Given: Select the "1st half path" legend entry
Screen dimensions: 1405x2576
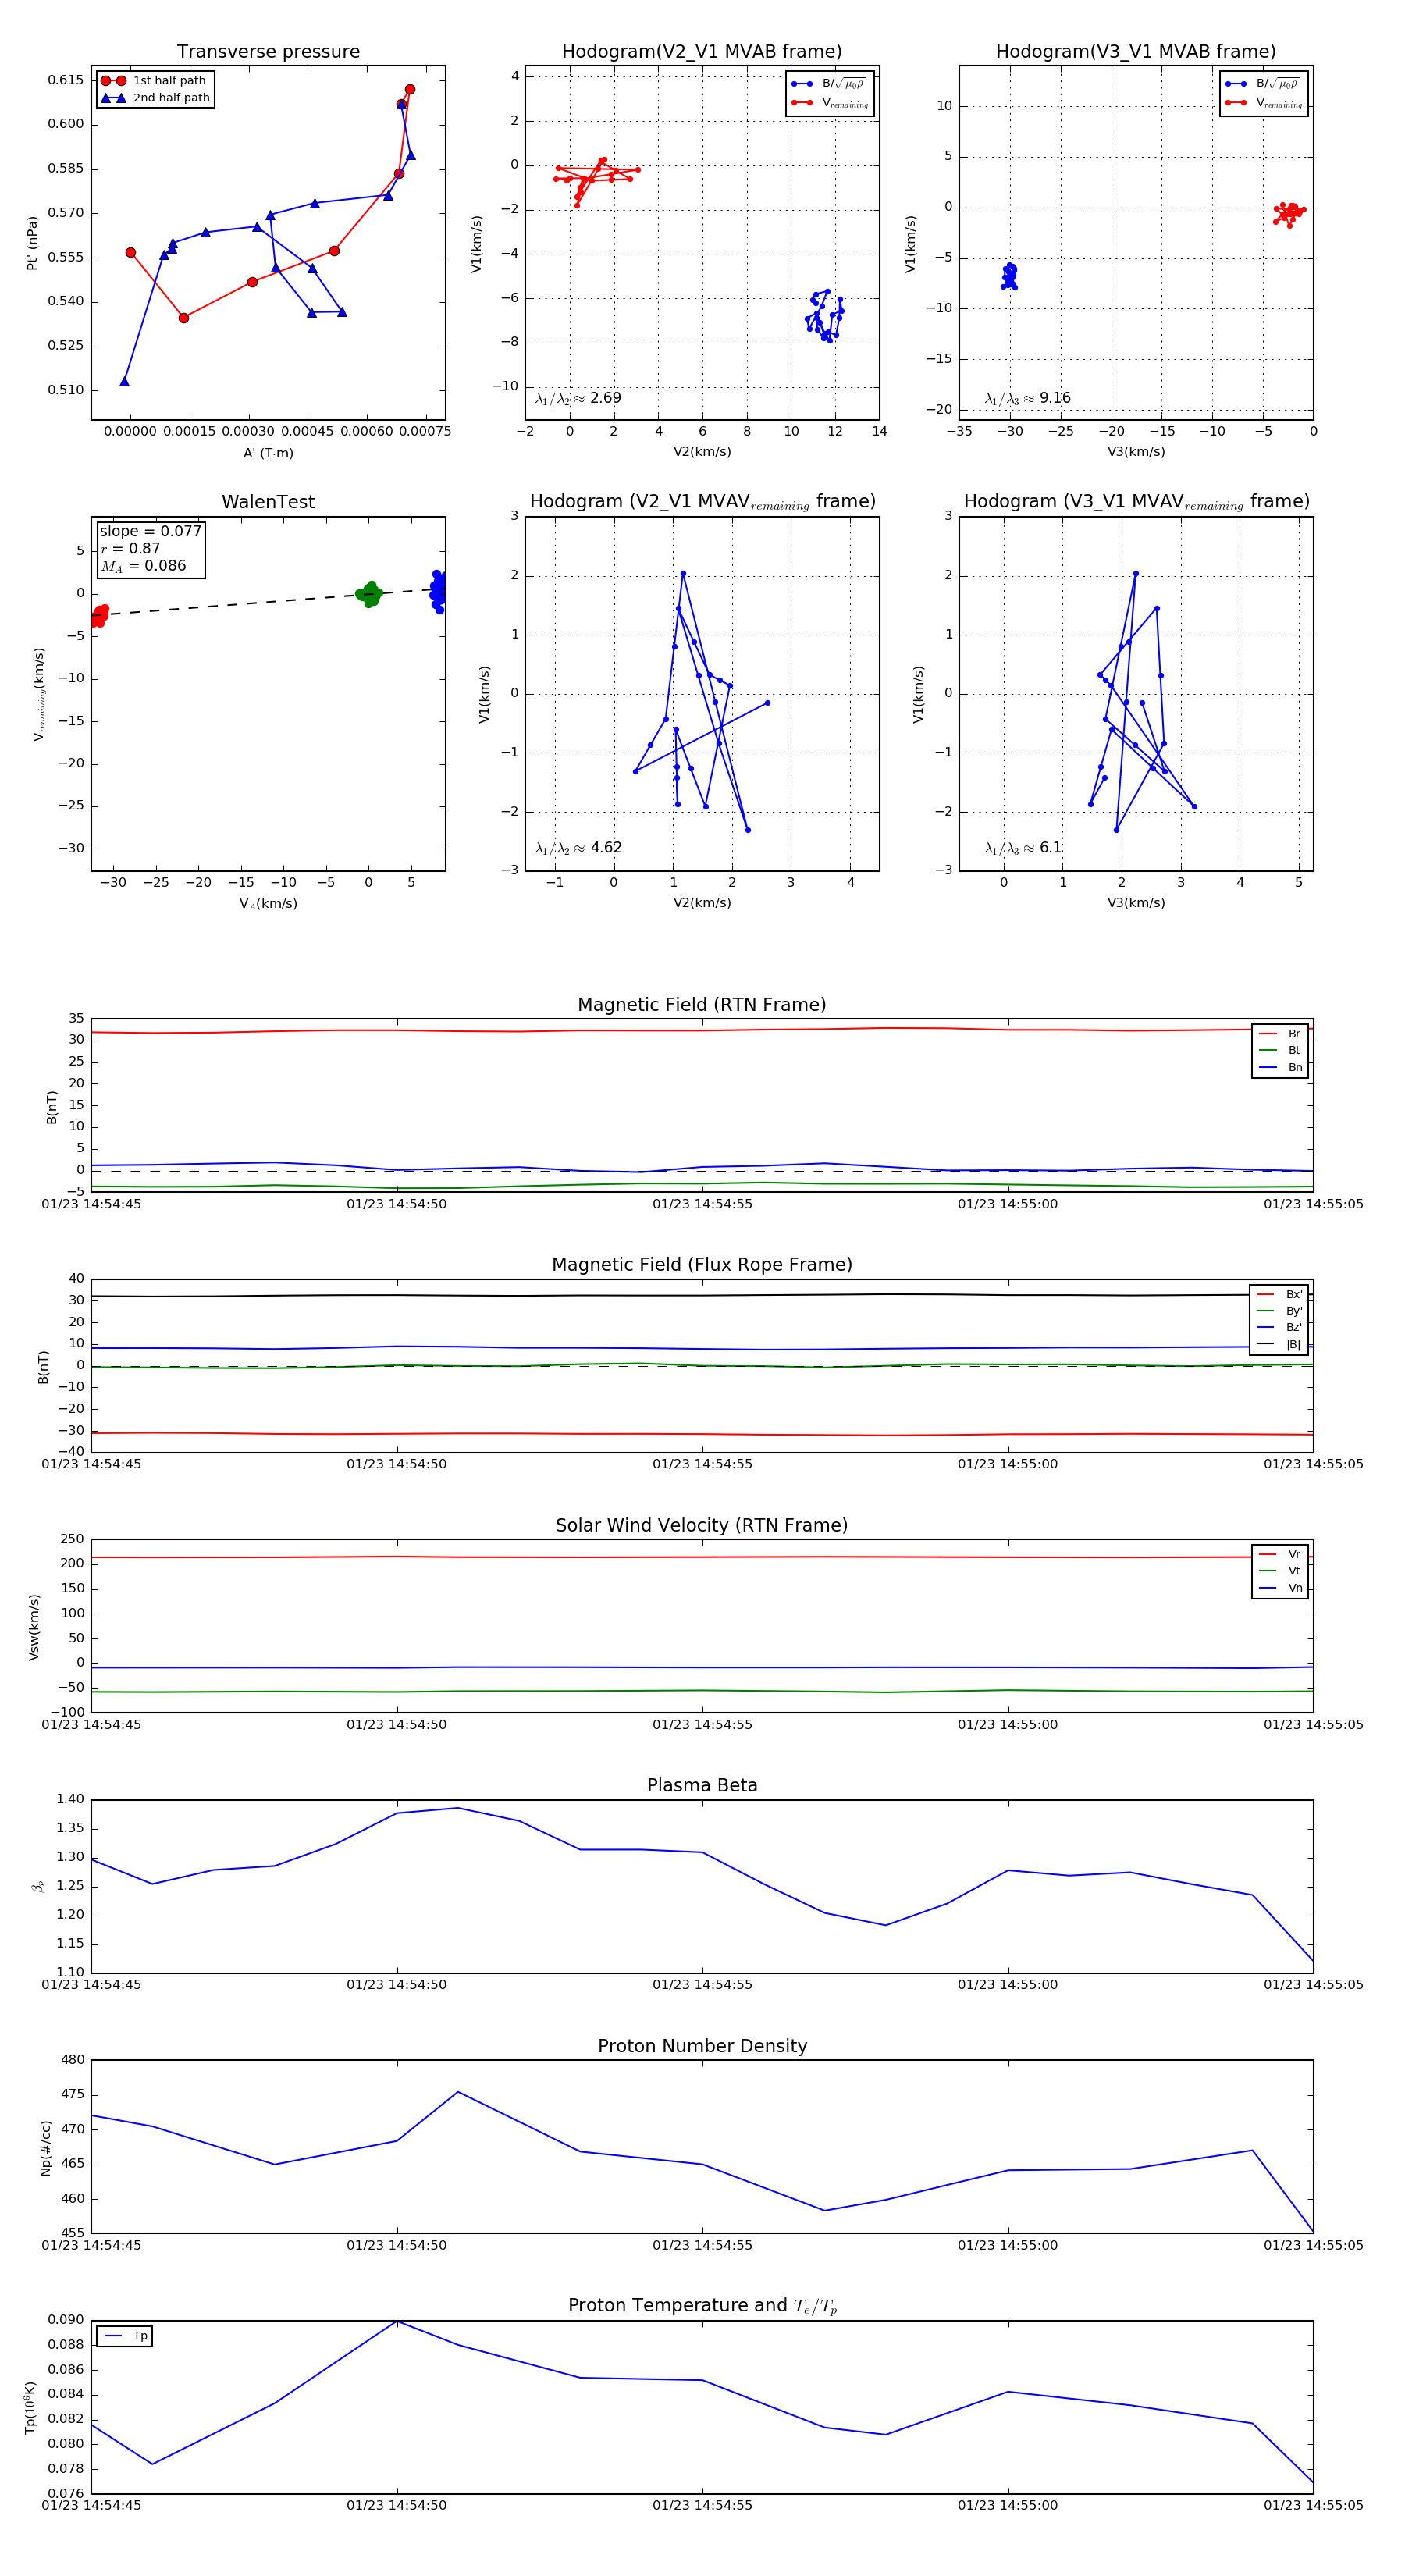Looking at the screenshot, I should click(155, 81).
